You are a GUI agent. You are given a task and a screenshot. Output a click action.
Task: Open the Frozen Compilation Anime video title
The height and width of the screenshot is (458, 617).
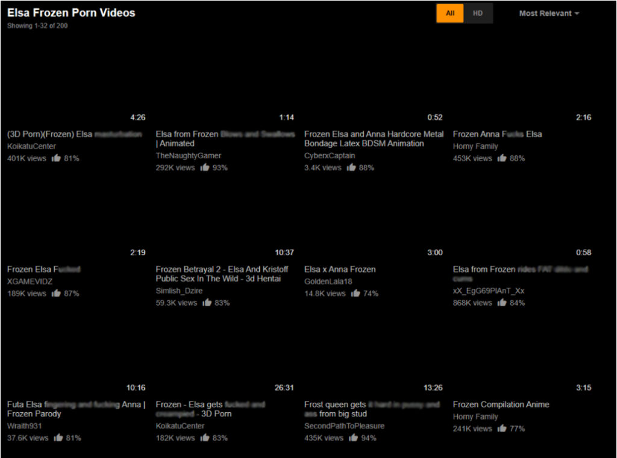(501, 404)
